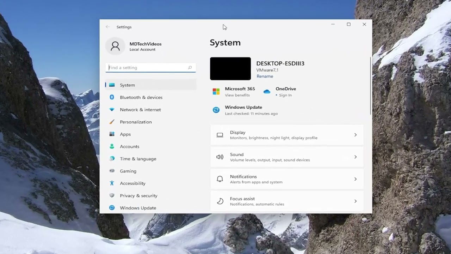The image size is (451, 254).
Task: Focus the Find a setting search box
Action: (150, 67)
